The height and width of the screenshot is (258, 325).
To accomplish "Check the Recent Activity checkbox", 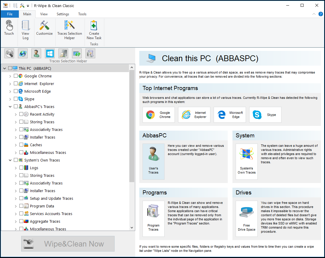I will click(21, 114).
